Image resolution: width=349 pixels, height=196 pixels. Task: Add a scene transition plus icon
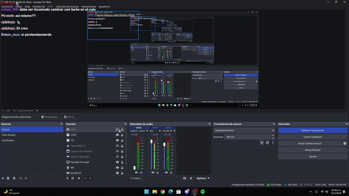(262, 143)
